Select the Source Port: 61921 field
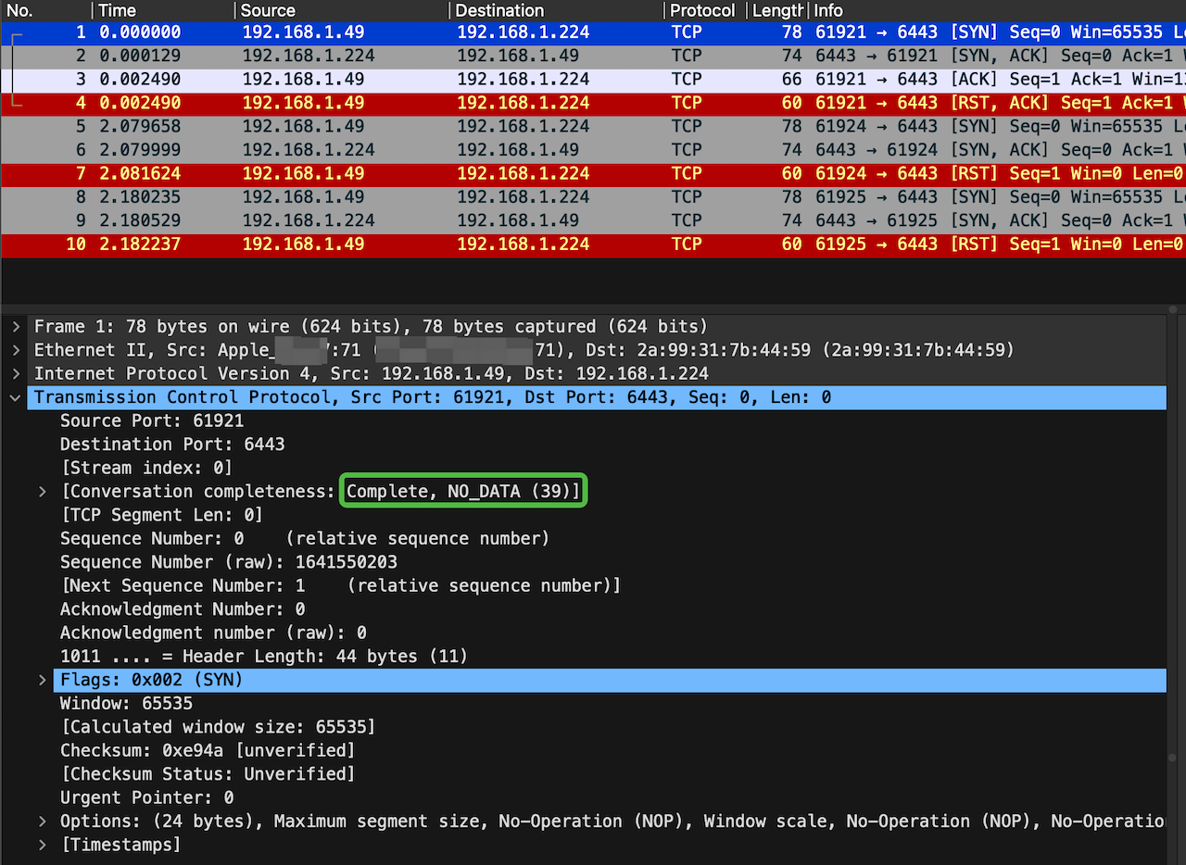Screen dimensions: 1186x865 point(152,421)
